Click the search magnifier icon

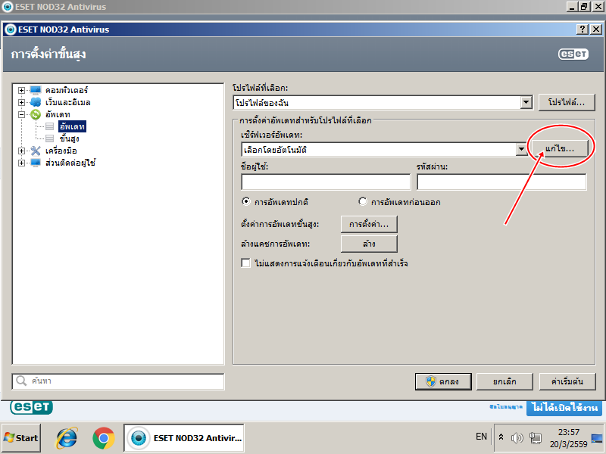21,381
